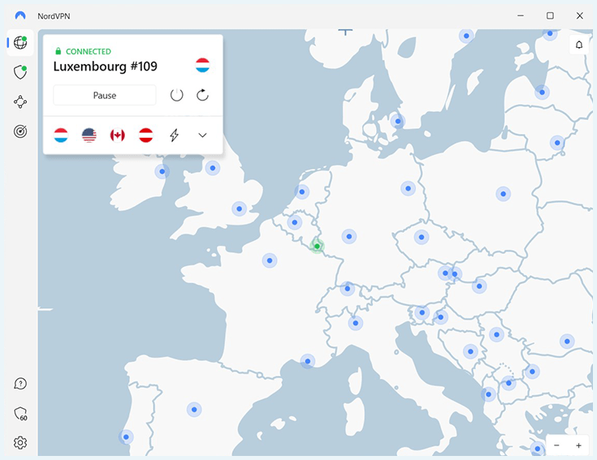Select the Ireland server pin

162,171
